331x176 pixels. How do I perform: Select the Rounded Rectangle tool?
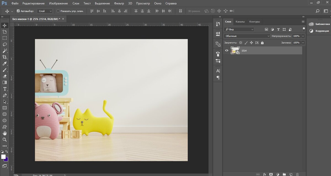pos(5,114)
